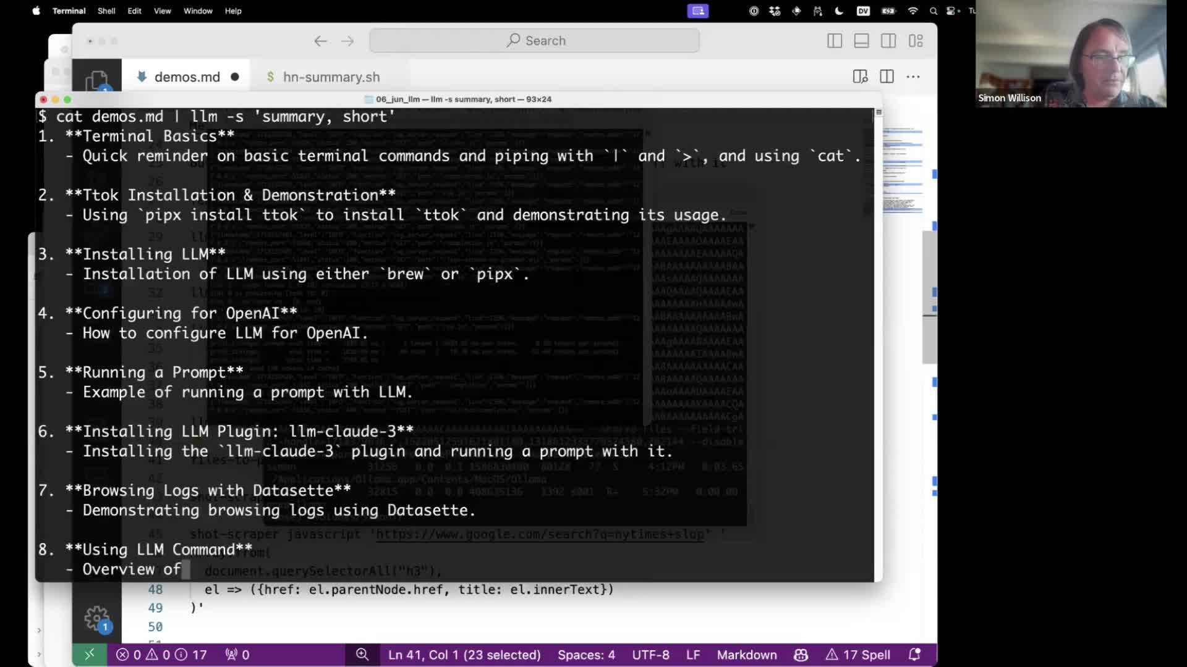The image size is (1187, 667).
Task: Open markdown preview to the side
Action: click(x=860, y=77)
